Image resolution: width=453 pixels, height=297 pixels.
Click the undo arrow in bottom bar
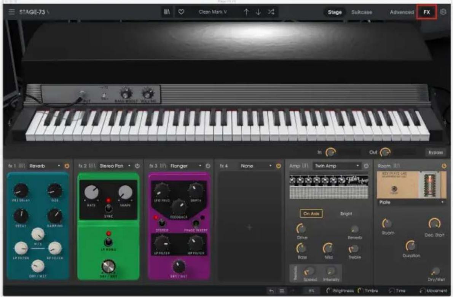point(271,291)
